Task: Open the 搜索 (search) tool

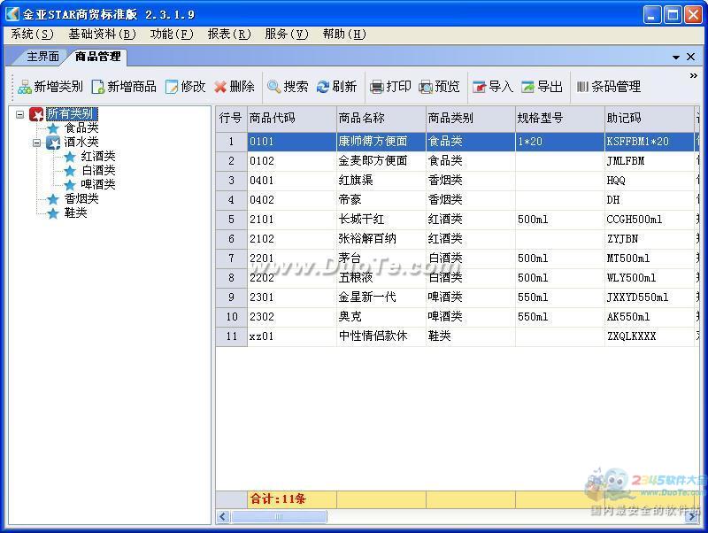Action: [x=274, y=87]
